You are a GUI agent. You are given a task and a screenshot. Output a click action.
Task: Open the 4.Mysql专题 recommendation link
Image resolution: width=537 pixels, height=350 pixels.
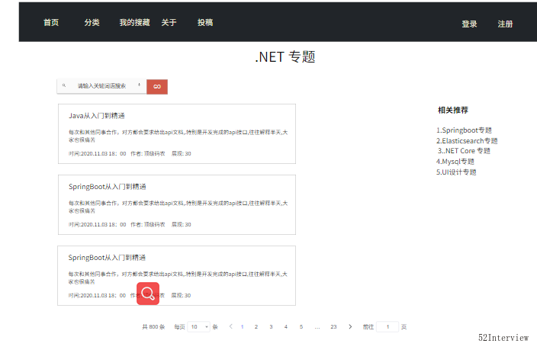pyautogui.click(x=455, y=162)
